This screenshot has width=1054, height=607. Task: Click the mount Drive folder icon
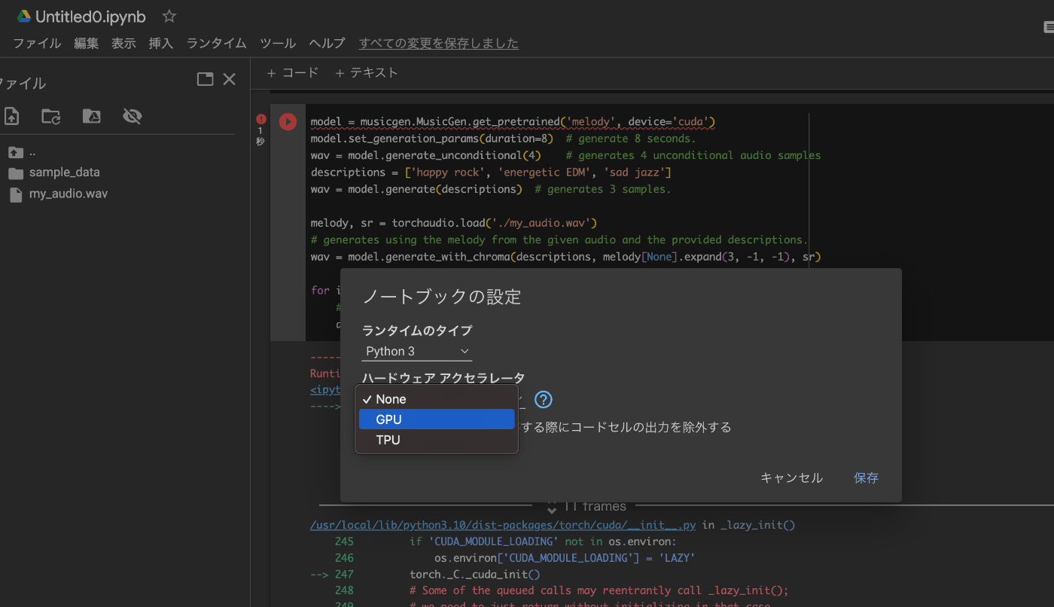(x=91, y=116)
